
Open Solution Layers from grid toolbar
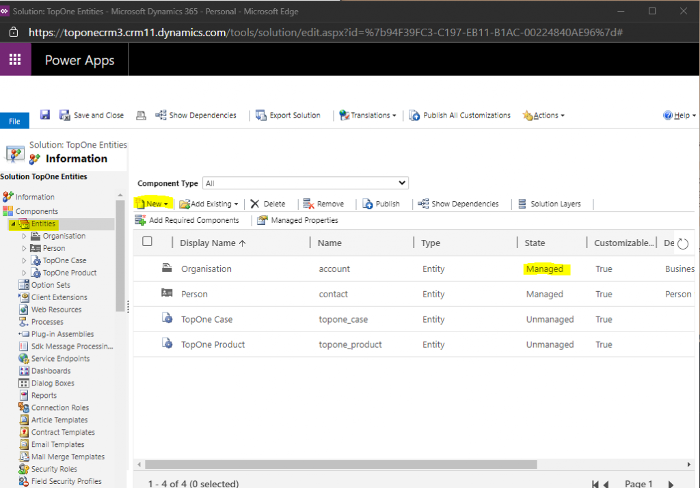[550, 204]
